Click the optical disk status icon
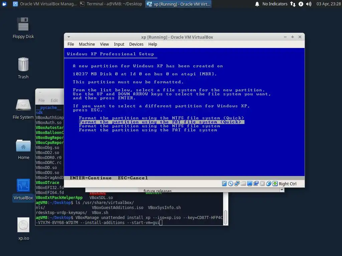This screenshot has width=342, height=256. coord(230,184)
